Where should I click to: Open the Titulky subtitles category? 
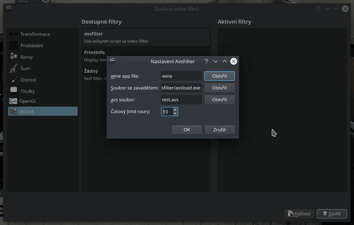13,91
